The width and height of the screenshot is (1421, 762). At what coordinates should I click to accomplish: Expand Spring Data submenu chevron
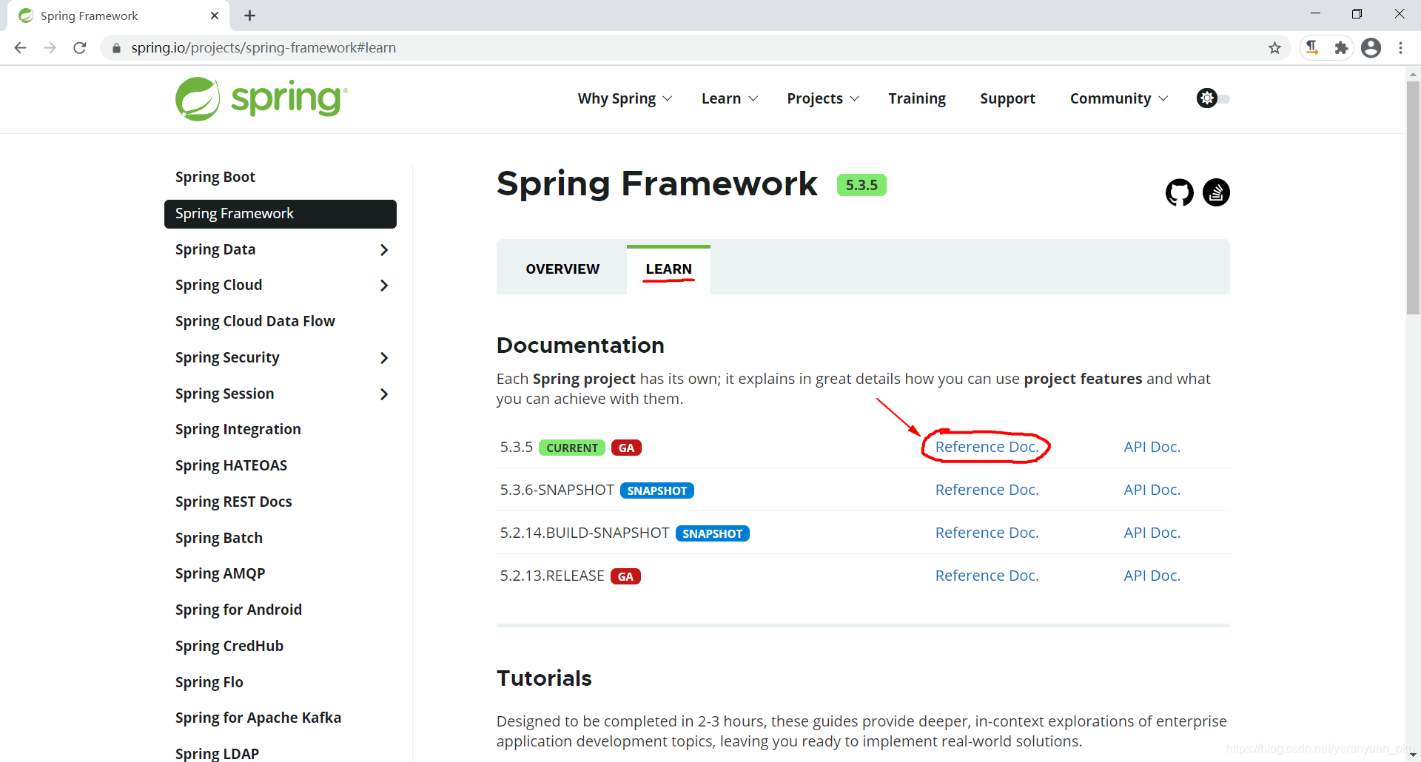[x=383, y=250]
